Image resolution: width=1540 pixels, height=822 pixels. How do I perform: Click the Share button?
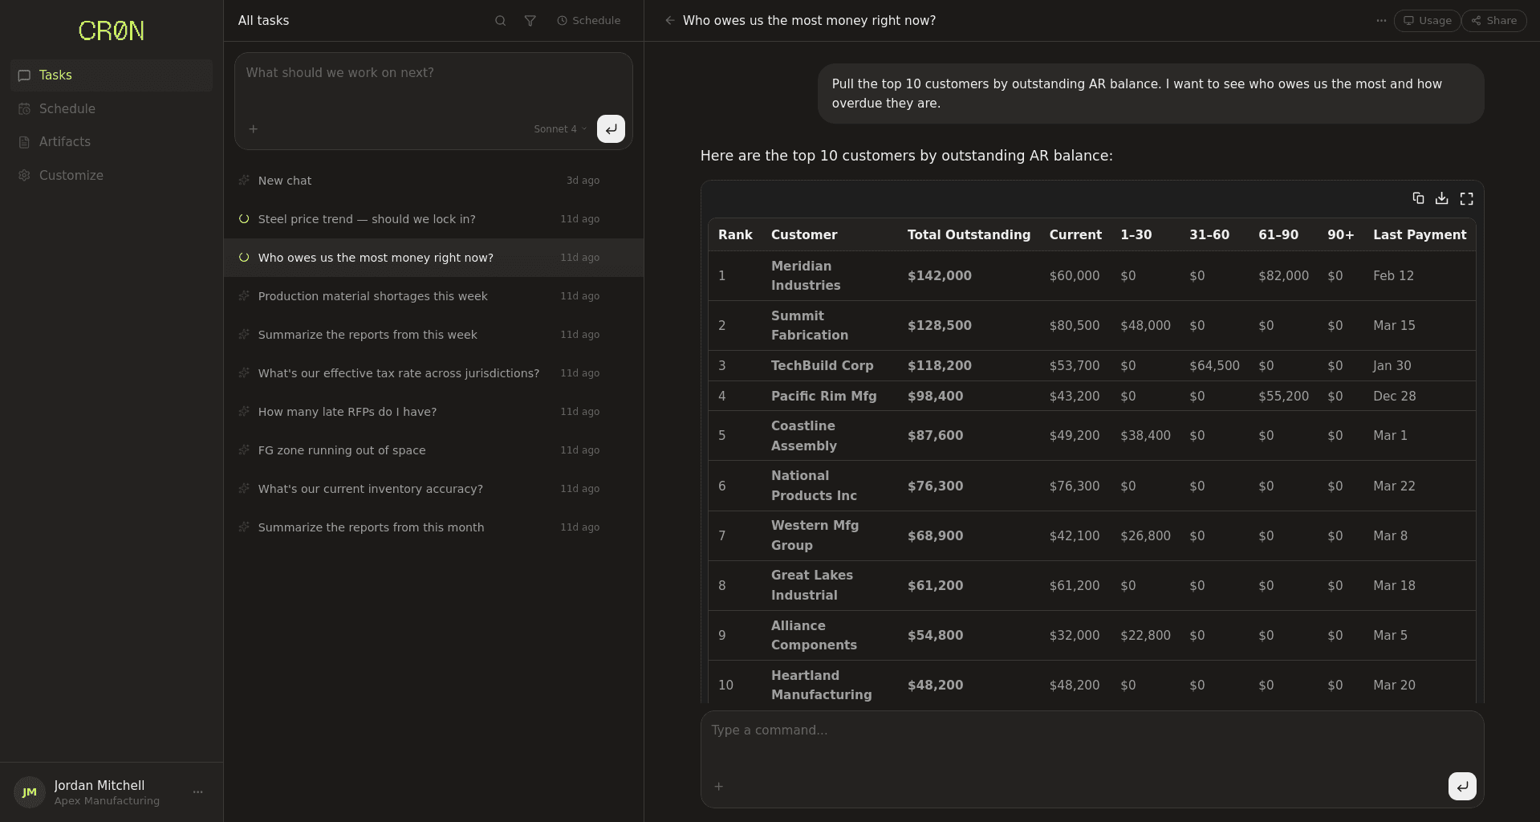[x=1493, y=21]
